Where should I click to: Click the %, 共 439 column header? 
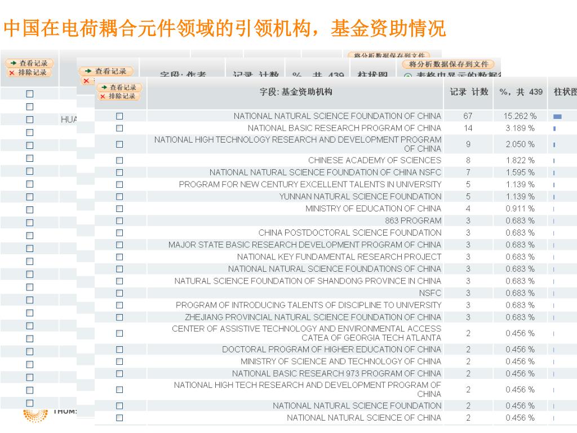pos(521,92)
